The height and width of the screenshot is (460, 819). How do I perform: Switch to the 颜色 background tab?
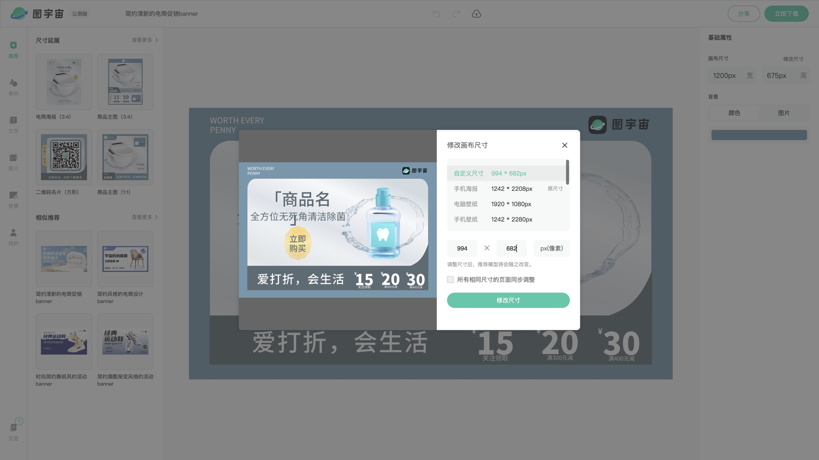pyautogui.click(x=734, y=113)
